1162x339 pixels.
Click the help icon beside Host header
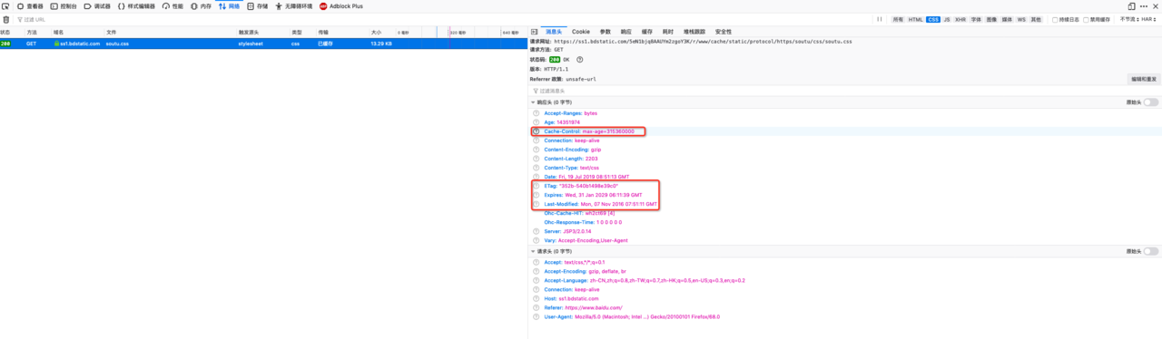(x=537, y=298)
